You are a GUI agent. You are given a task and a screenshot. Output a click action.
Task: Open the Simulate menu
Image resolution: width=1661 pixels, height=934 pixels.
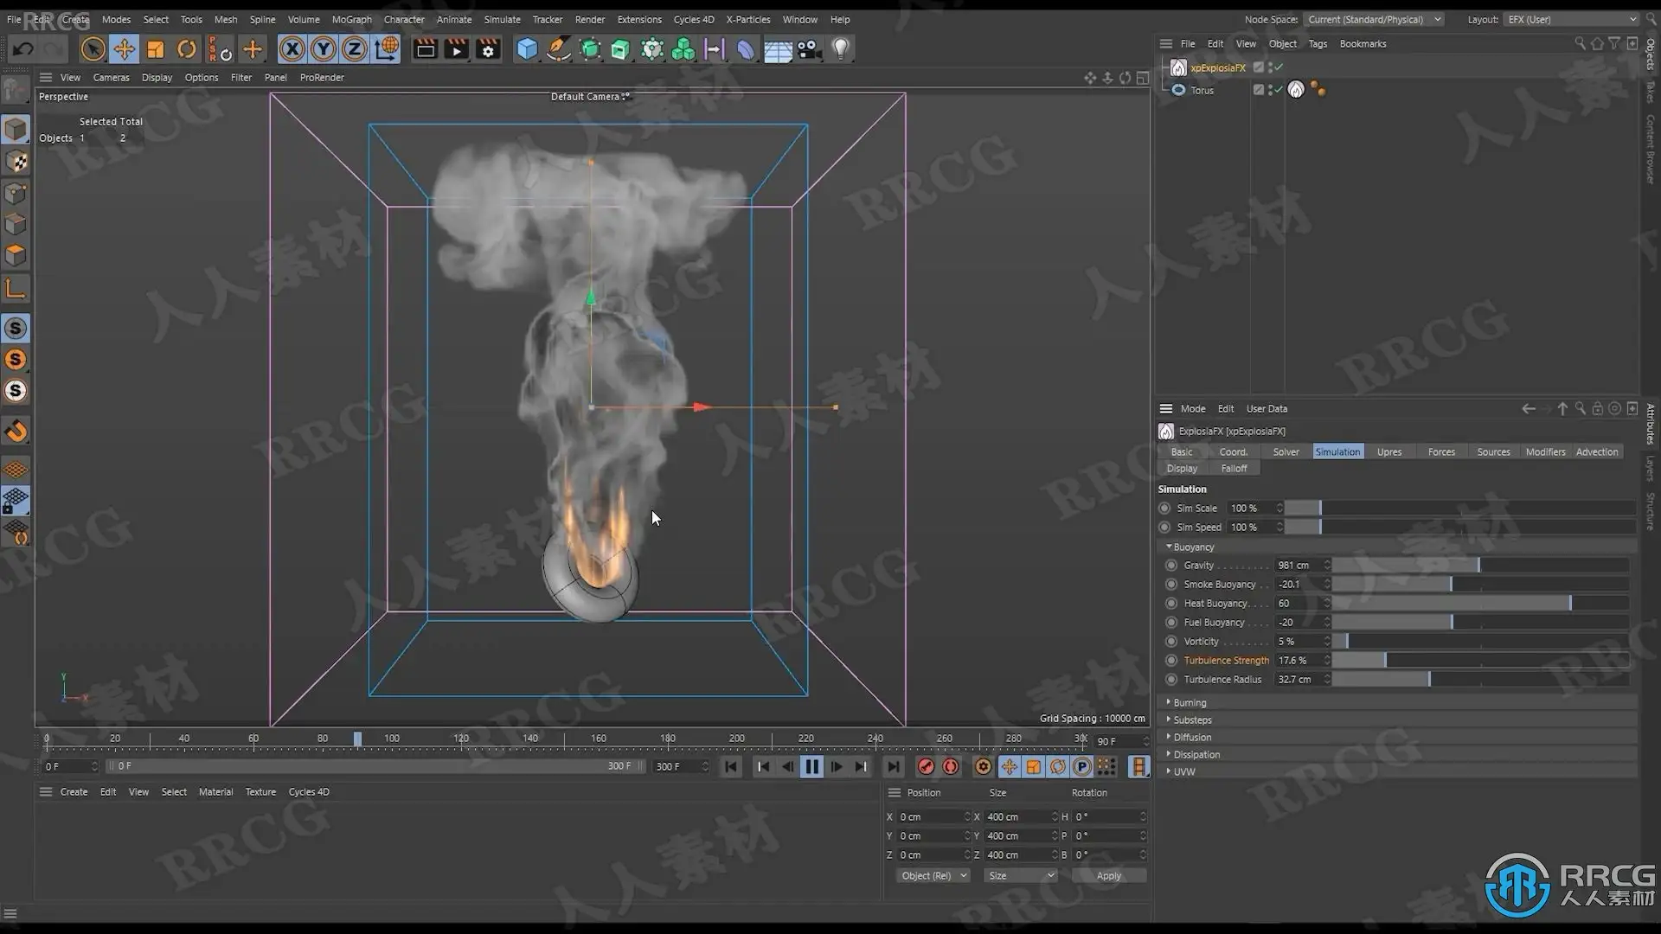coord(502,19)
